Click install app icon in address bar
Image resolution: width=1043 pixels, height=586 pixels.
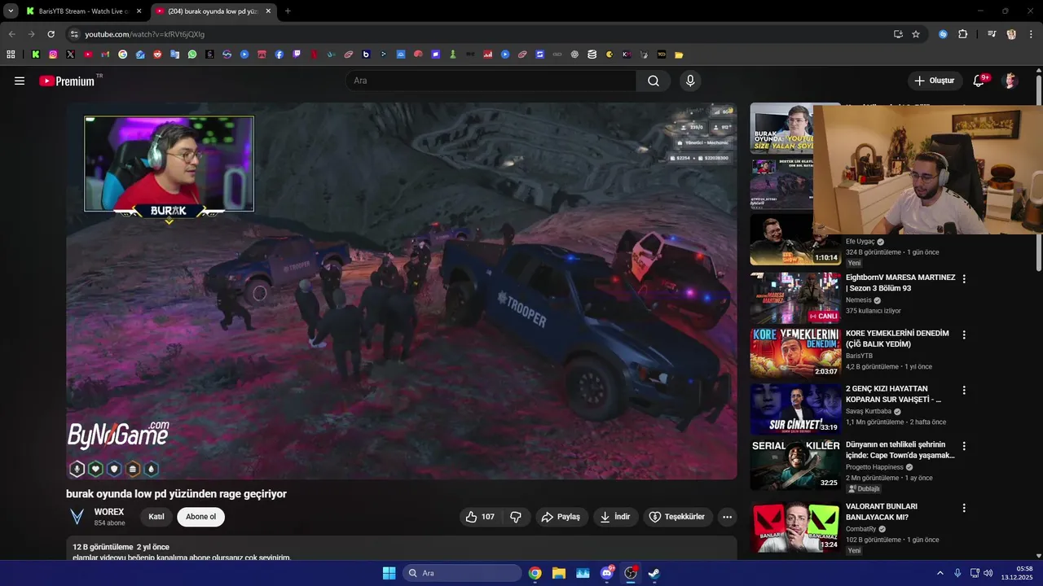point(898,34)
